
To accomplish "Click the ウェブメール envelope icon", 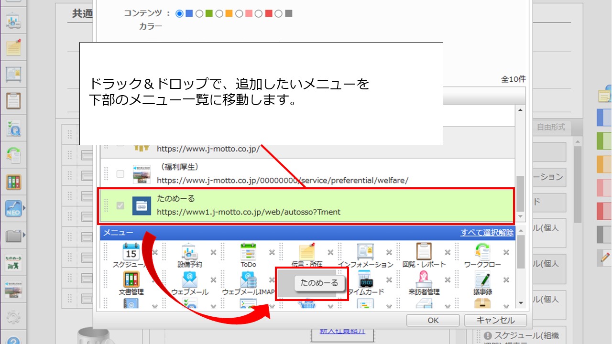I will pos(189,279).
